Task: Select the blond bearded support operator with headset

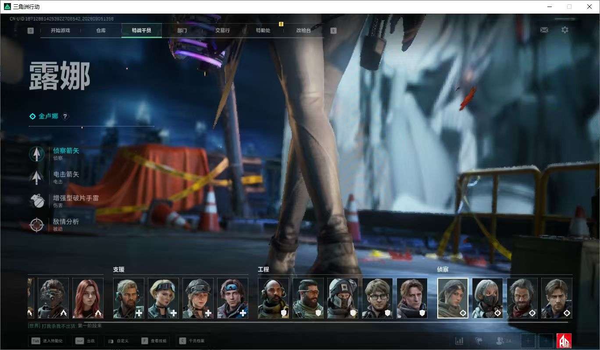Action: point(129,298)
